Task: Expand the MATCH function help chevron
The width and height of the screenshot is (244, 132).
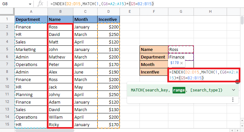Action: coord(234,90)
